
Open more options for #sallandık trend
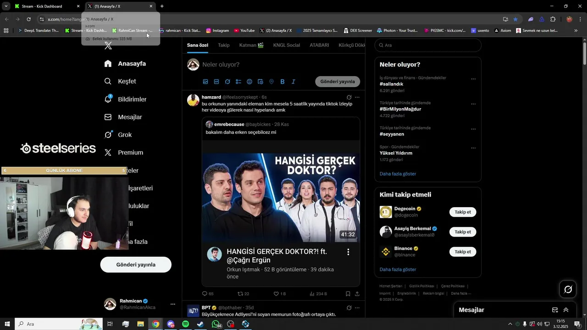(x=473, y=79)
